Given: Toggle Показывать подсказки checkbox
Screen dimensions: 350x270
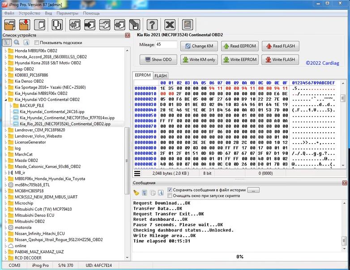Looking at the screenshot, I should click(37, 42).
